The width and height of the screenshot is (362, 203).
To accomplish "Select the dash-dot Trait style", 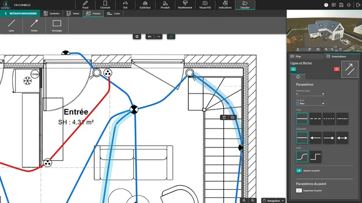I will click(x=342, y=118).
